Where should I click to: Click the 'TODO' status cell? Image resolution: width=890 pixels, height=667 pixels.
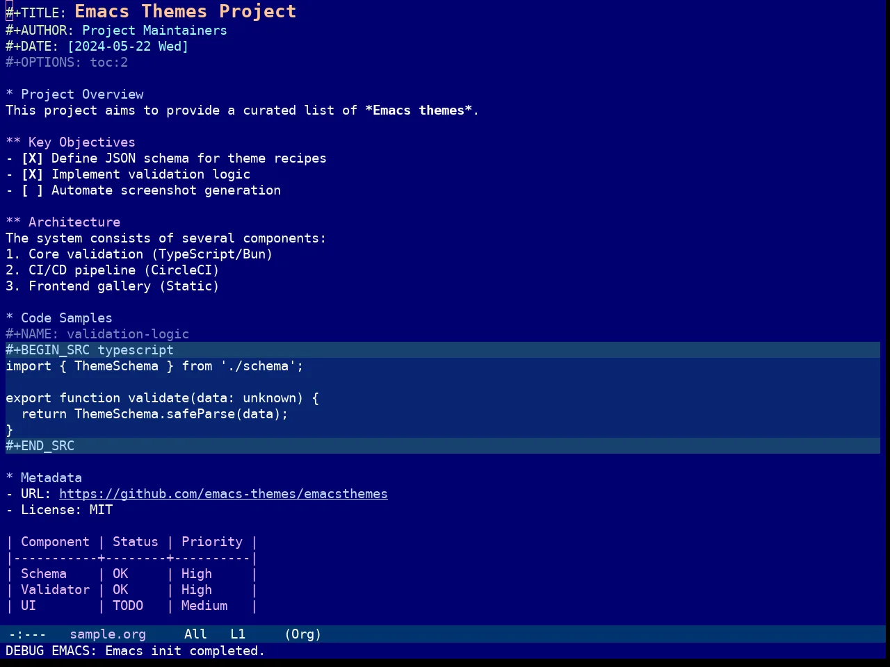[128, 606]
